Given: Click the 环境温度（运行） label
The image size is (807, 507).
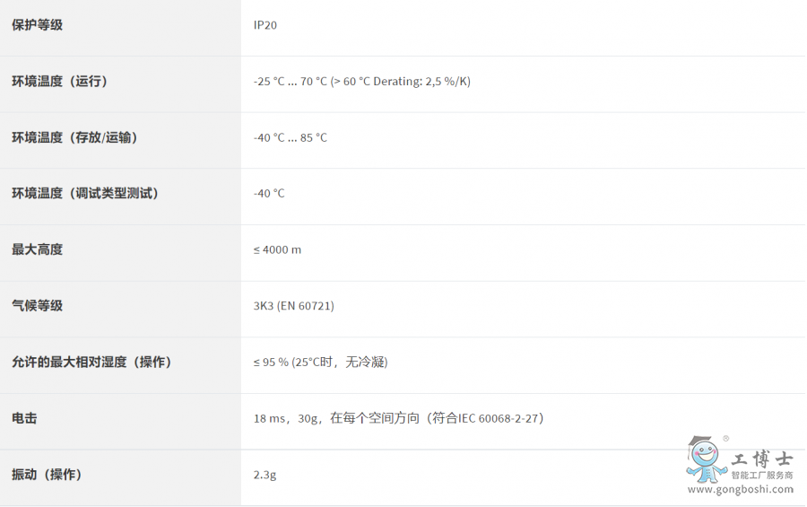Looking at the screenshot, I should tap(59, 82).
